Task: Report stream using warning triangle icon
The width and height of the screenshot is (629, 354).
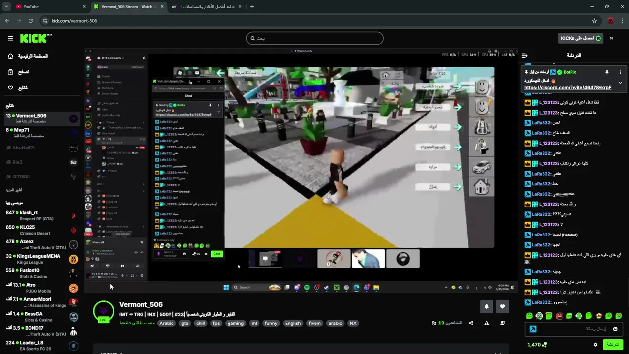Action: tap(486, 323)
